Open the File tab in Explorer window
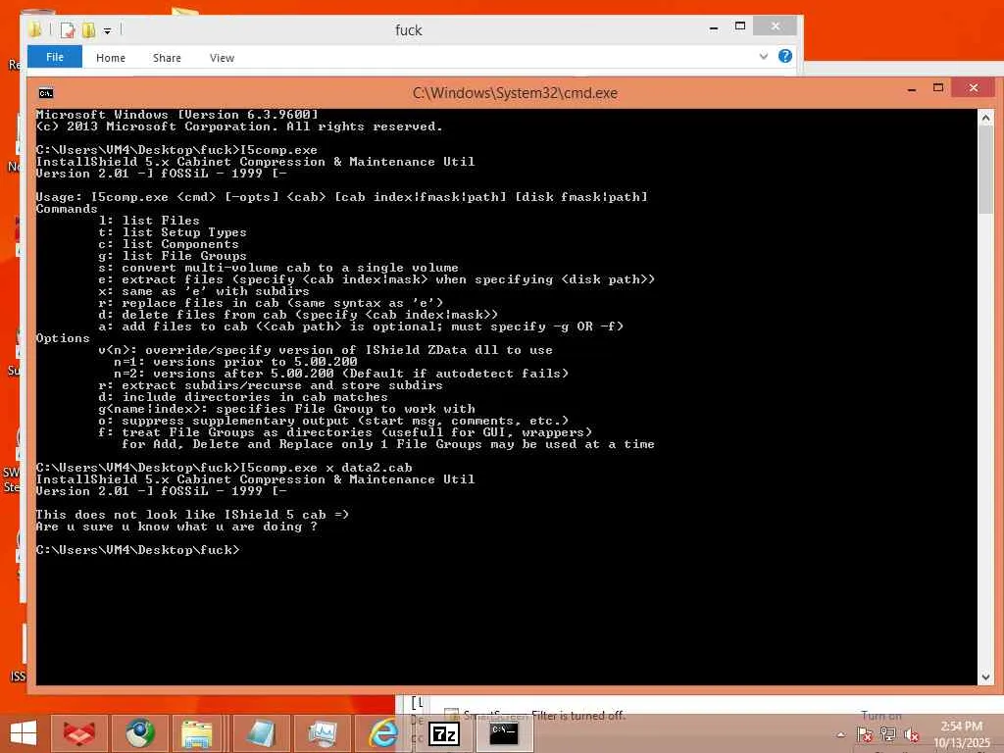Viewport: 1004px width, 753px height. [55, 57]
